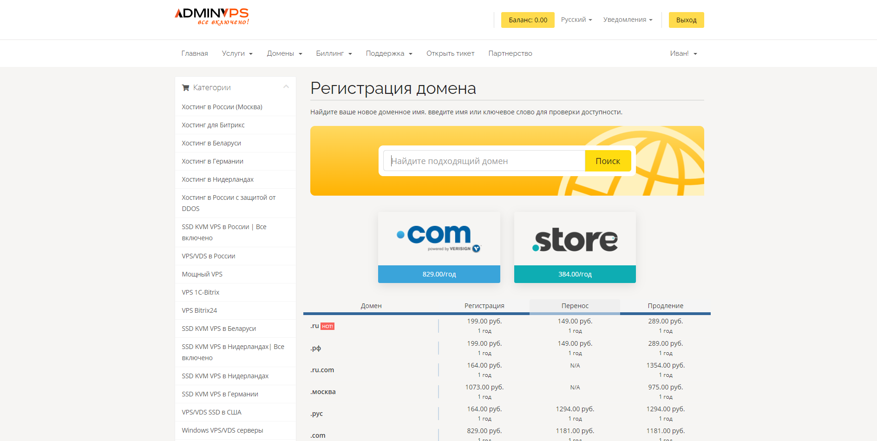Click the 1354.00 руб. renewal price
Image resolution: width=877 pixels, height=441 pixels.
coord(665,365)
